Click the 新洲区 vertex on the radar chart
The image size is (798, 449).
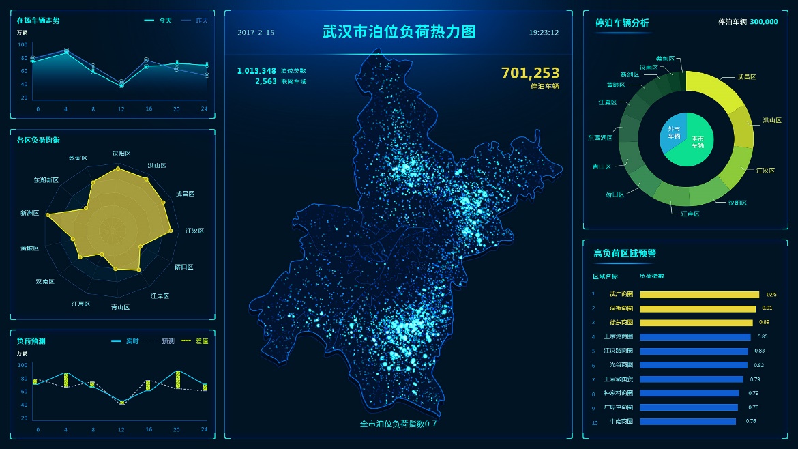(x=48, y=215)
